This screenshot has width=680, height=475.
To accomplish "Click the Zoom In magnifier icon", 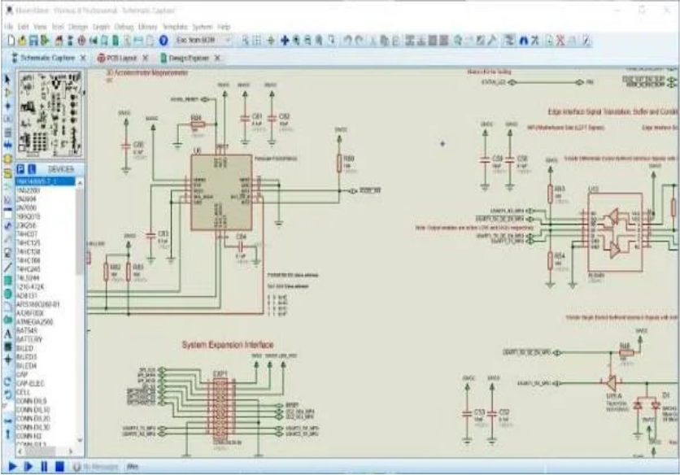I will click(x=296, y=41).
